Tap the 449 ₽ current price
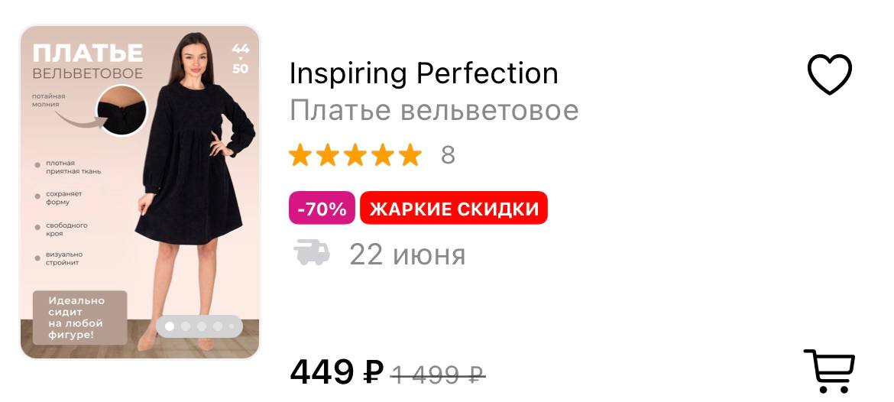 (x=336, y=371)
